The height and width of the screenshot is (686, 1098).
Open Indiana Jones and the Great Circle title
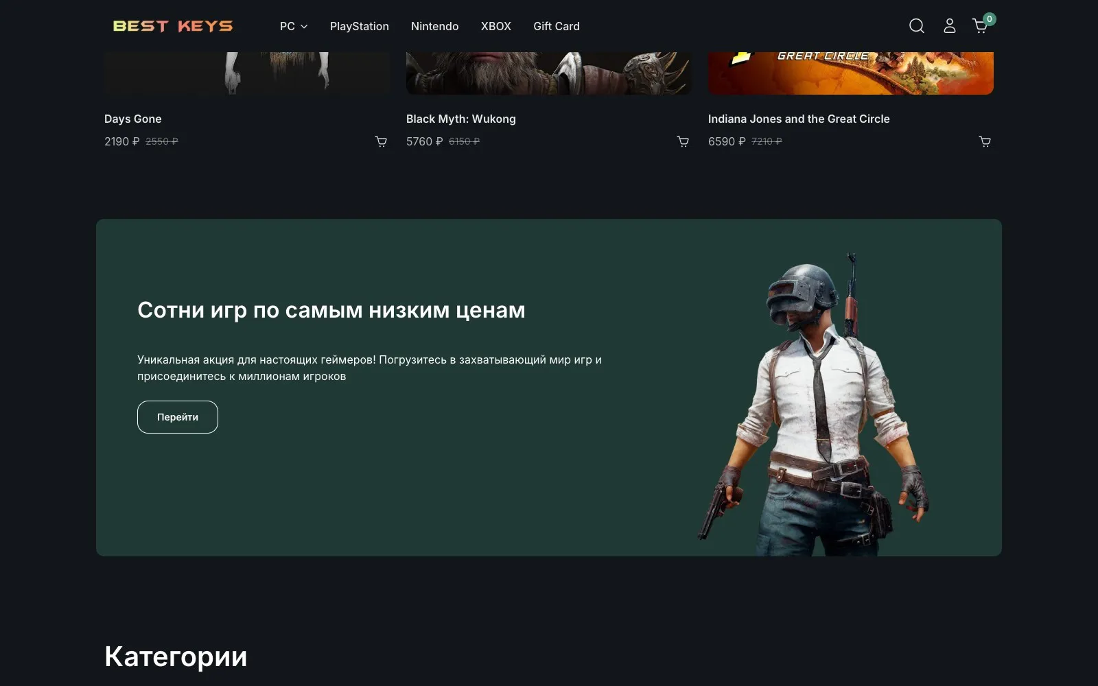799,119
